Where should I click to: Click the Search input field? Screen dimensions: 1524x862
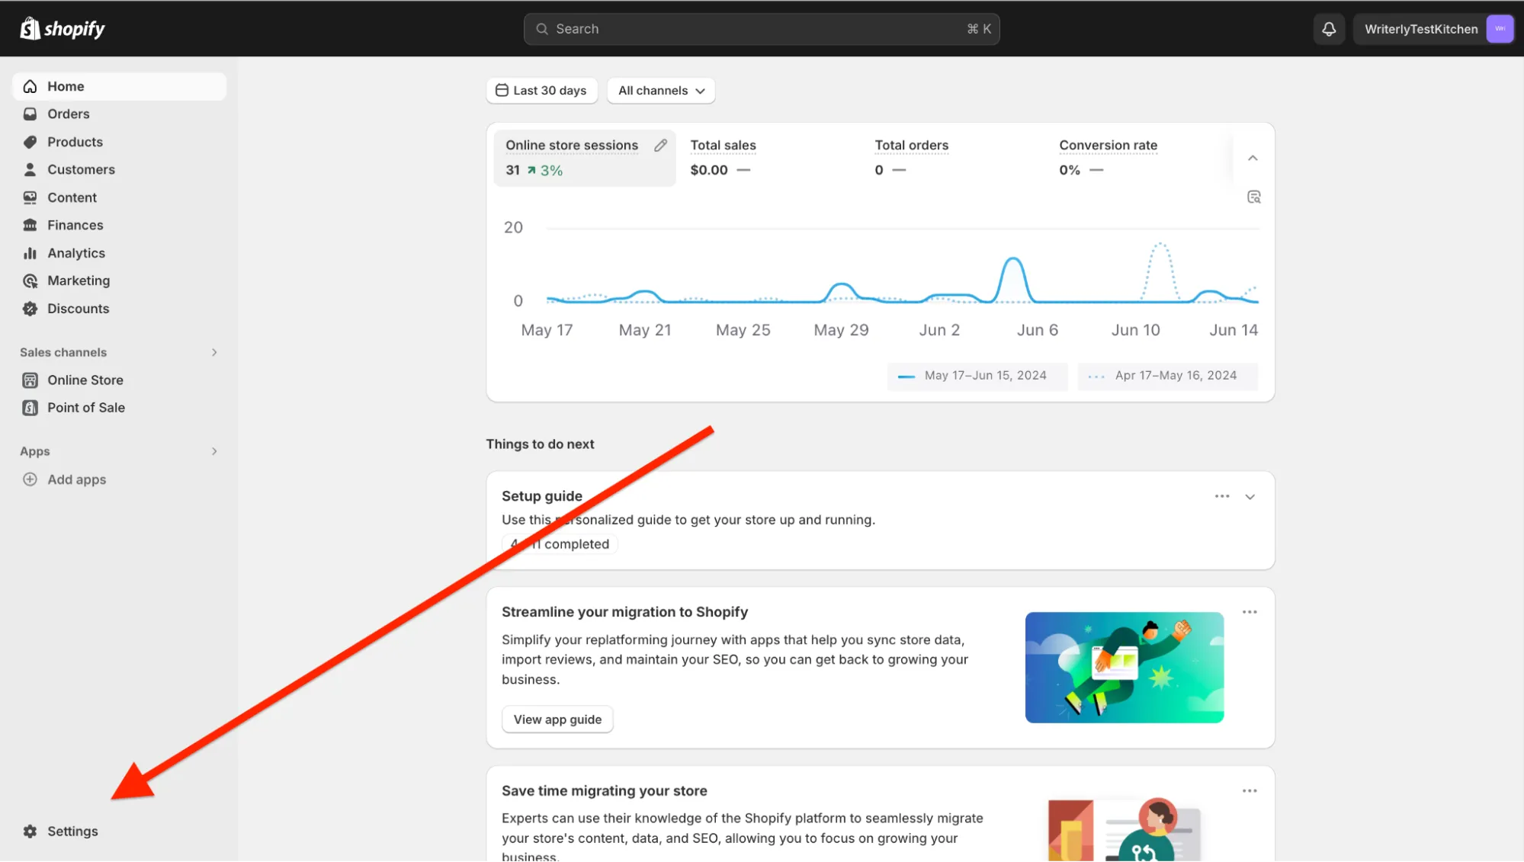coord(762,29)
